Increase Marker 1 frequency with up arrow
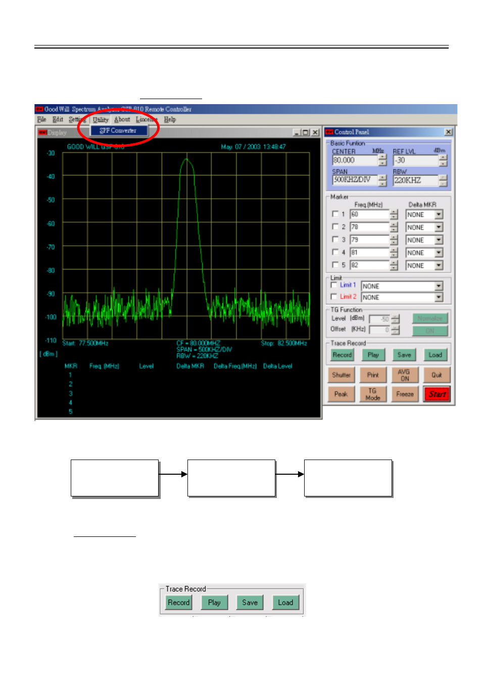 (394, 212)
